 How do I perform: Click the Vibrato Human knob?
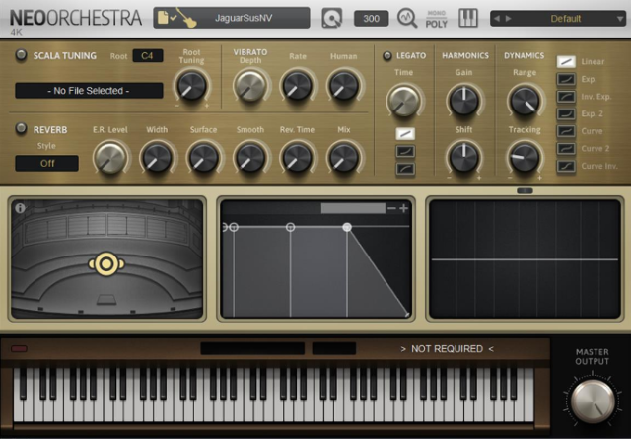(344, 86)
